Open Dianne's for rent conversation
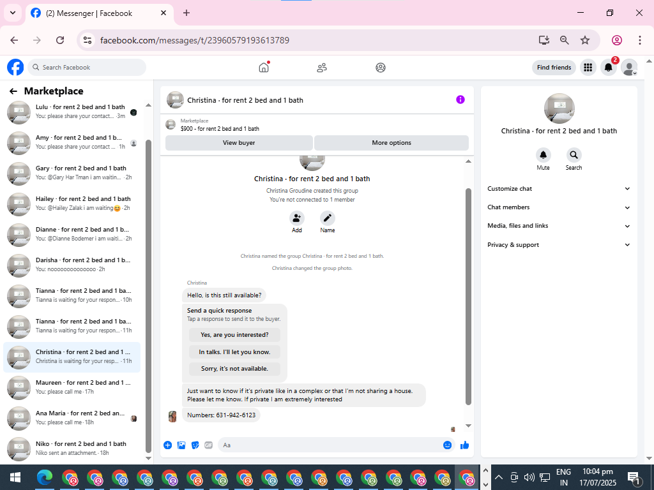654x490 pixels. click(x=72, y=235)
